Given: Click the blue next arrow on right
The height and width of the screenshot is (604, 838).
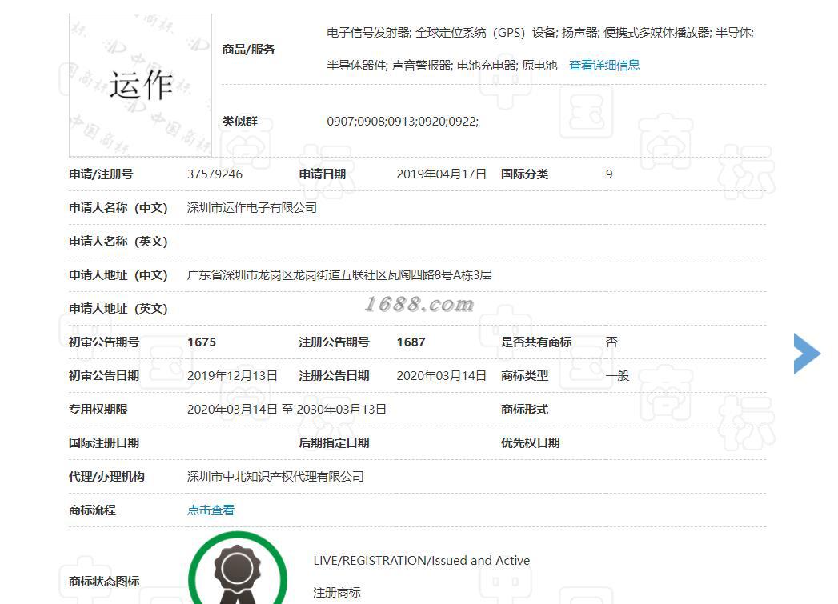Looking at the screenshot, I should point(807,354).
